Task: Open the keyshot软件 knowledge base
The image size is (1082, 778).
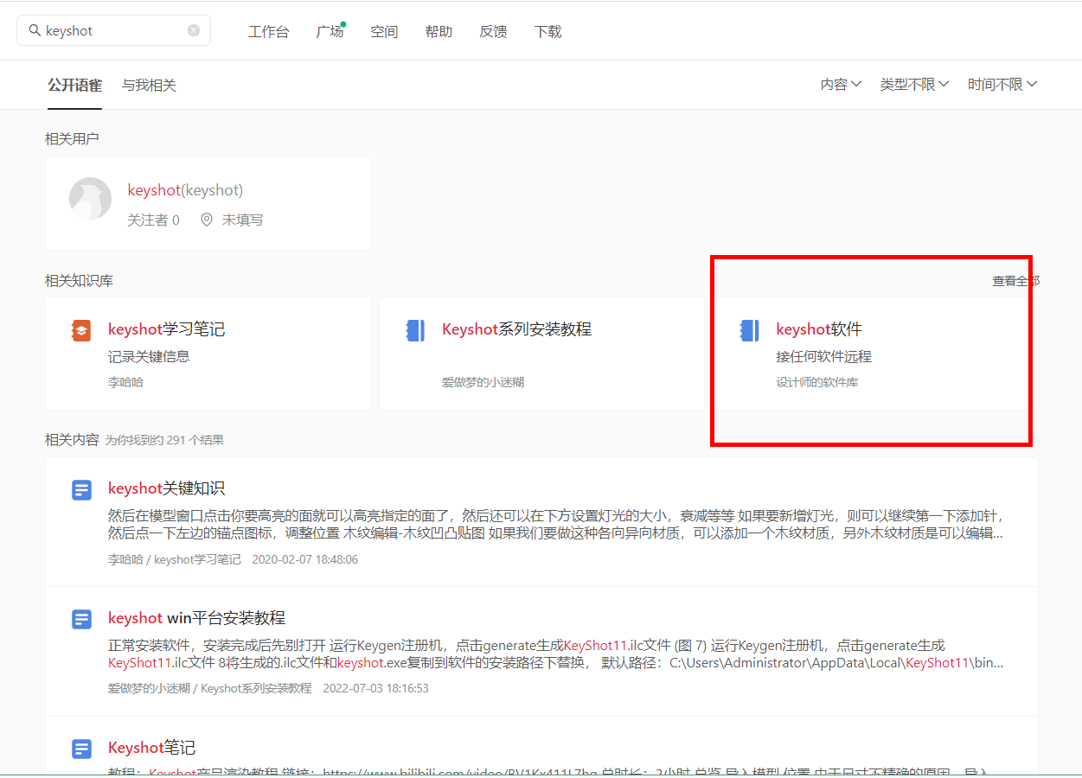Action: [x=819, y=329]
